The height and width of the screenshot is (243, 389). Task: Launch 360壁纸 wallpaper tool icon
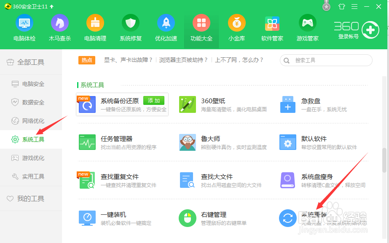[188, 104]
